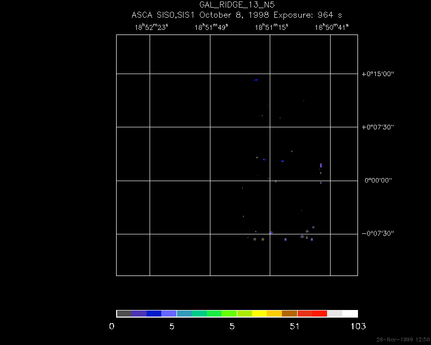Select the dark gray swatch in the color bar

pyautogui.click(x=124, y=314)
